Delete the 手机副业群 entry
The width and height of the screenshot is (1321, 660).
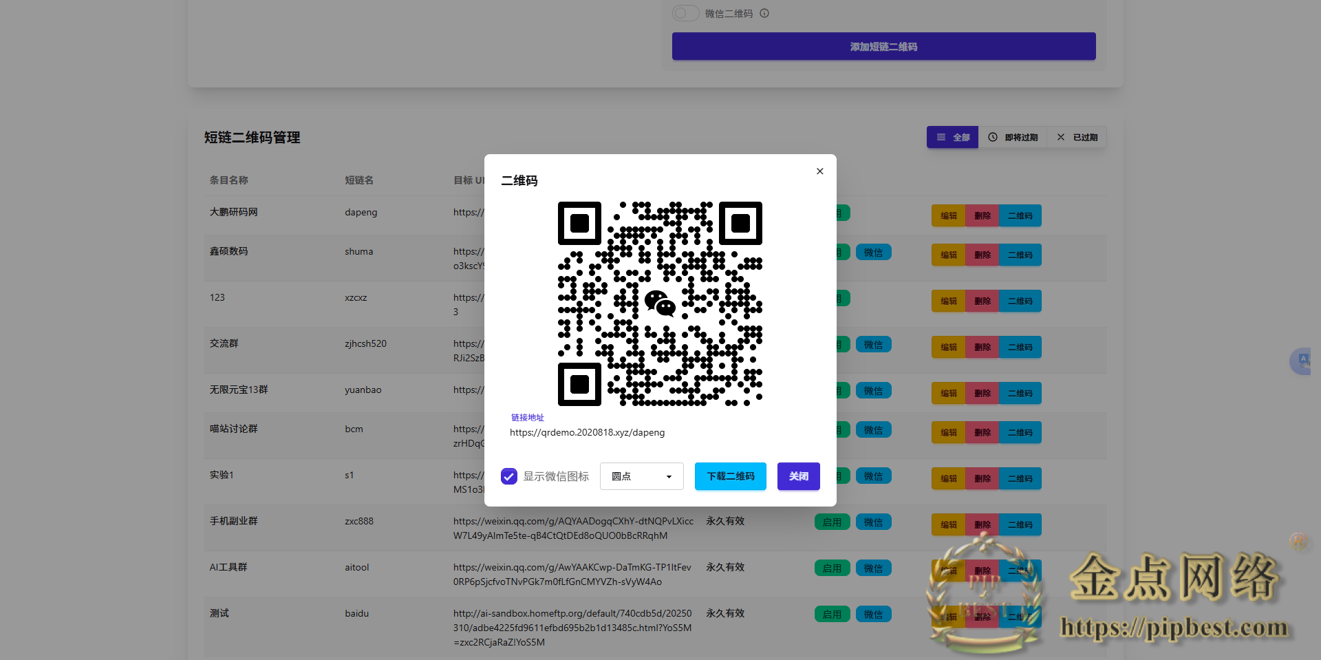click(982, 524)
